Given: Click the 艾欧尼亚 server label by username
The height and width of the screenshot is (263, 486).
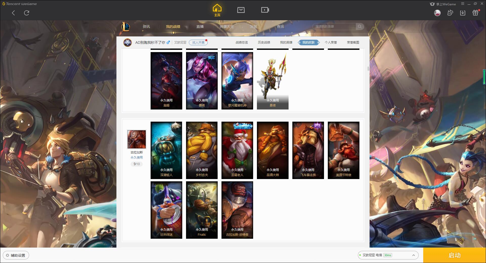Looking at the screenshot, I should (x=180, y=42).
